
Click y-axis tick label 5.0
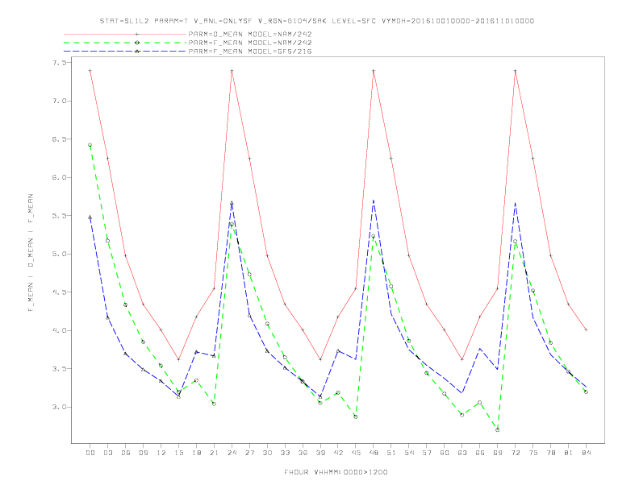(59, 254)
